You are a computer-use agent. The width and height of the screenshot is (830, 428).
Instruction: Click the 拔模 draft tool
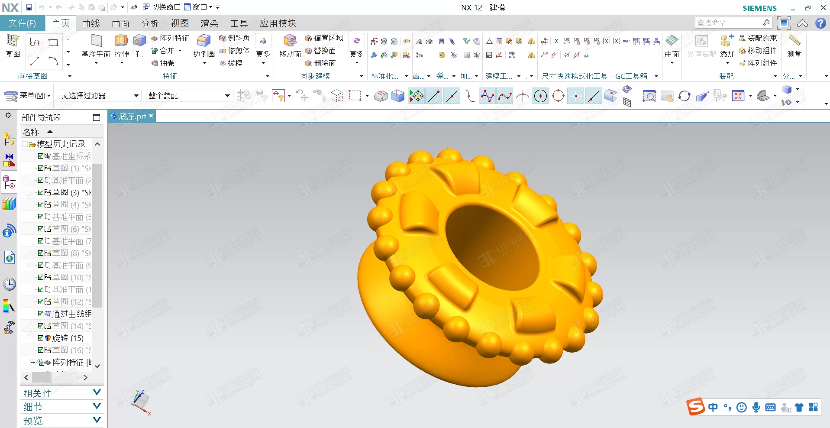point(231,63)
